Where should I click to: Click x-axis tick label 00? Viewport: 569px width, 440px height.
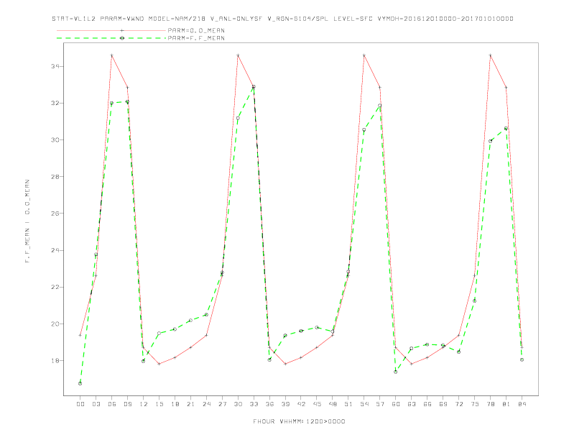coord(80,404)
